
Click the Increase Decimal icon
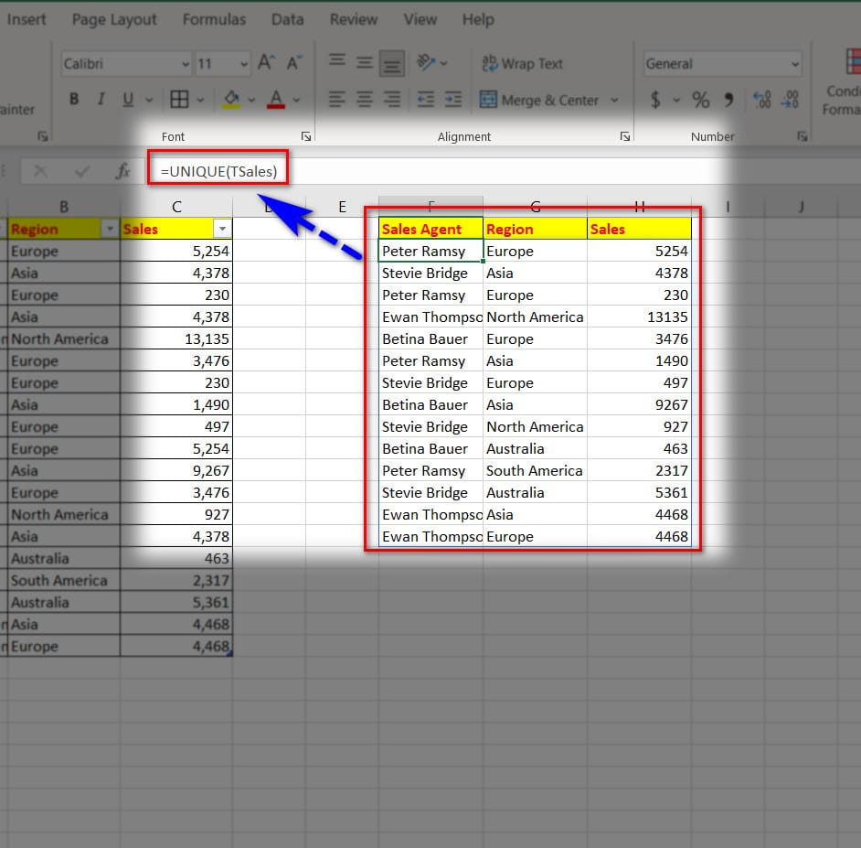click(762, 100)
